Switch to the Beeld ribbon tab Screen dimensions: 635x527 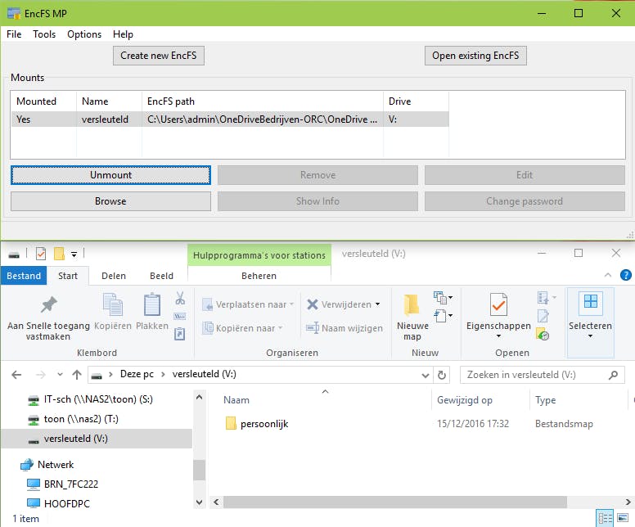click(160, 276)
